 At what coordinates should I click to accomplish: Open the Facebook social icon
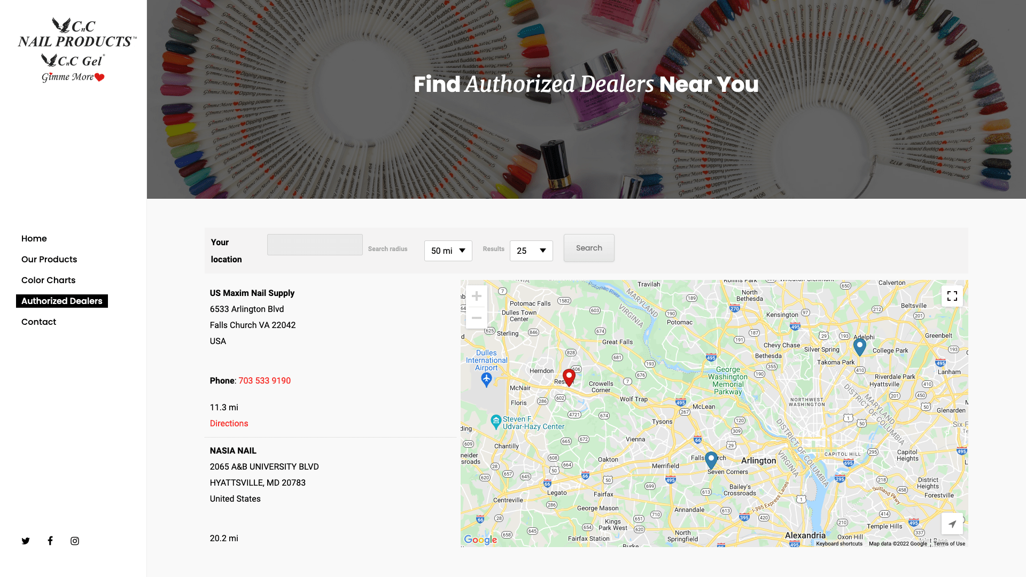click(x=50, y=541)
